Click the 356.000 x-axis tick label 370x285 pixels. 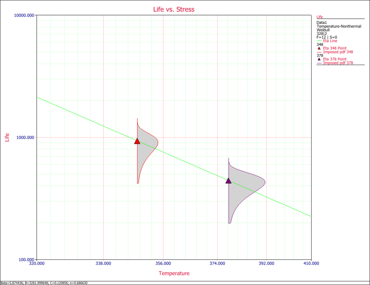(163, 264)
